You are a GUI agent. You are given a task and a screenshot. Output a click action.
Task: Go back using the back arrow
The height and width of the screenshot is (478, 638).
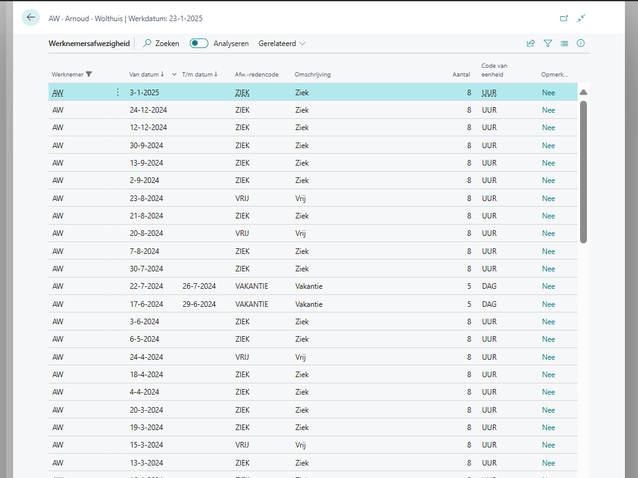[31, 18]
